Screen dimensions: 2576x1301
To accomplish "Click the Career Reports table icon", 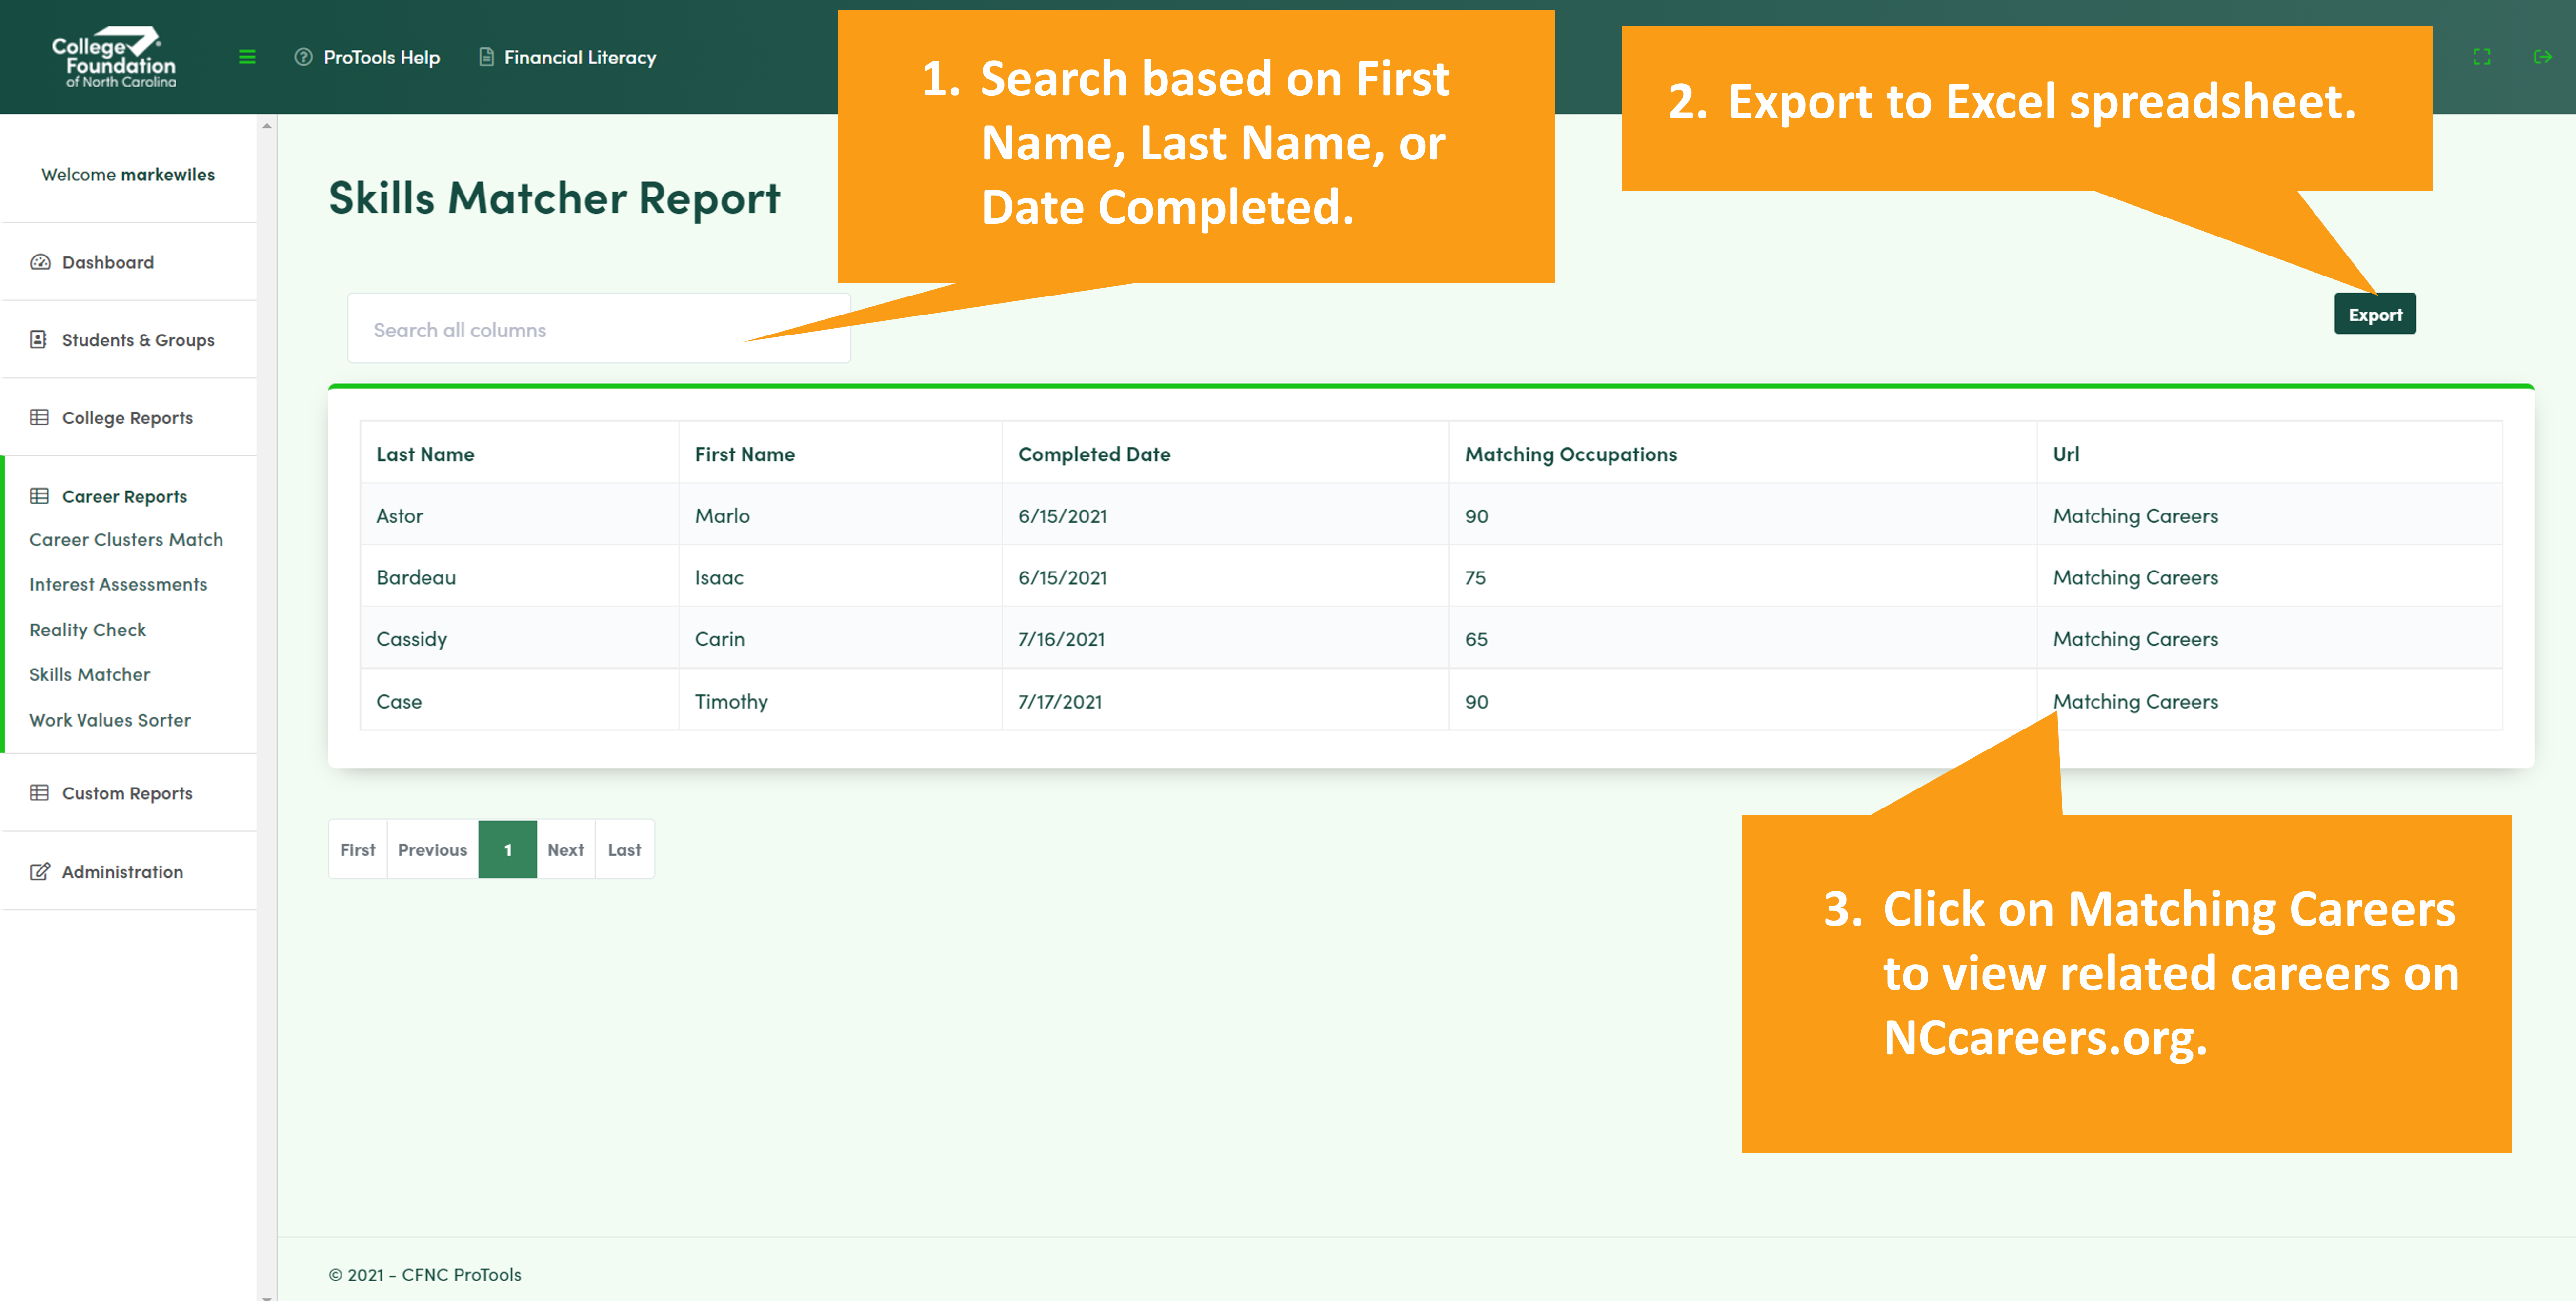I will tap(39, 496).
